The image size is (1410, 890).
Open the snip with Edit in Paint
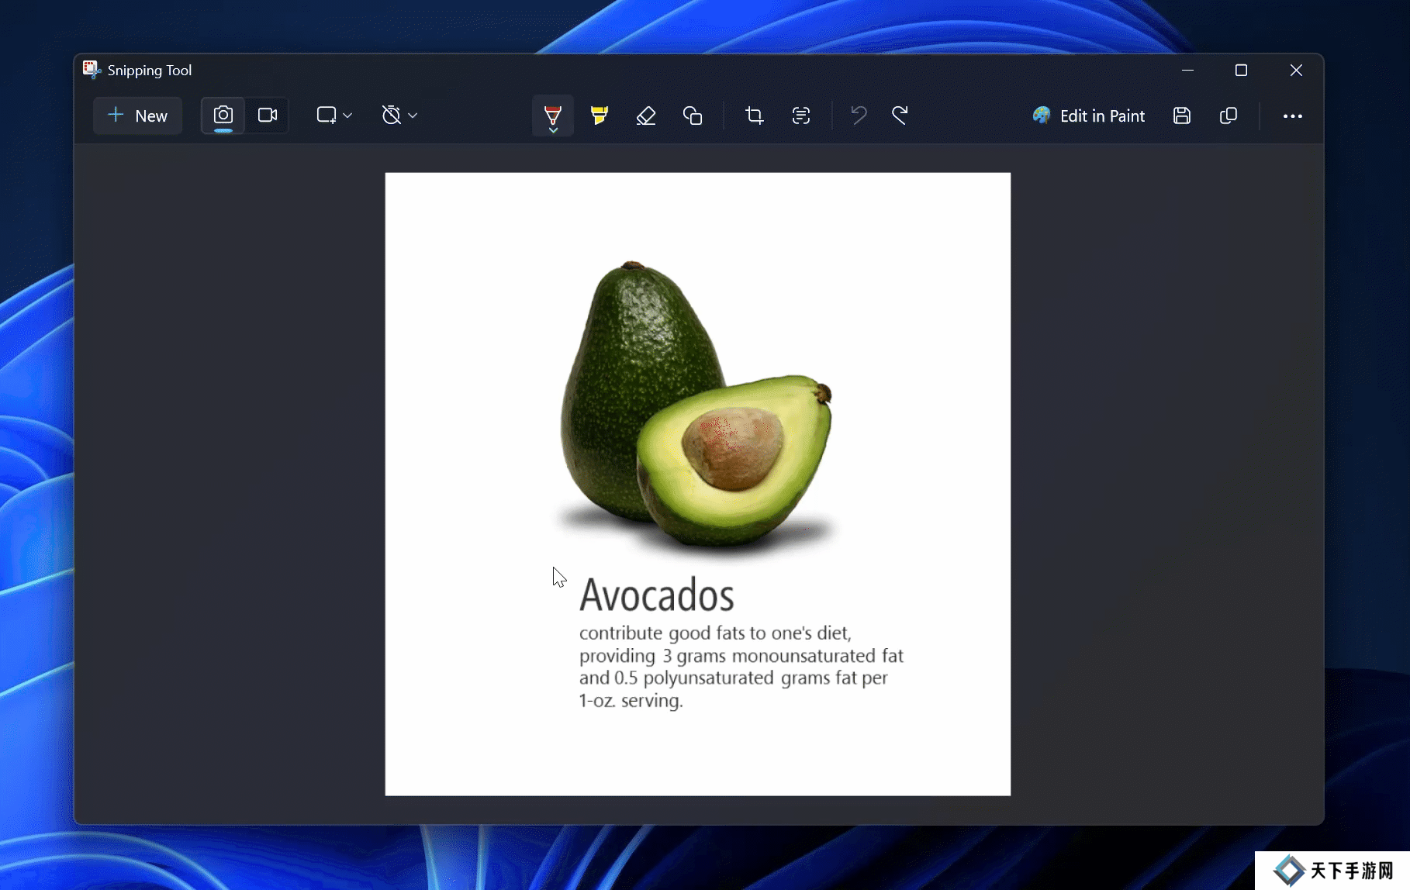click(1088, 116)
